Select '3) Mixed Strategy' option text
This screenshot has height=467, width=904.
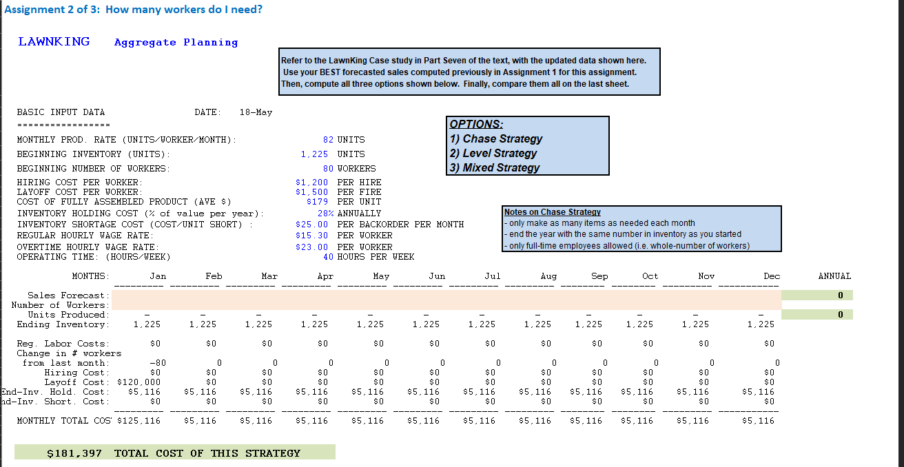495,167
